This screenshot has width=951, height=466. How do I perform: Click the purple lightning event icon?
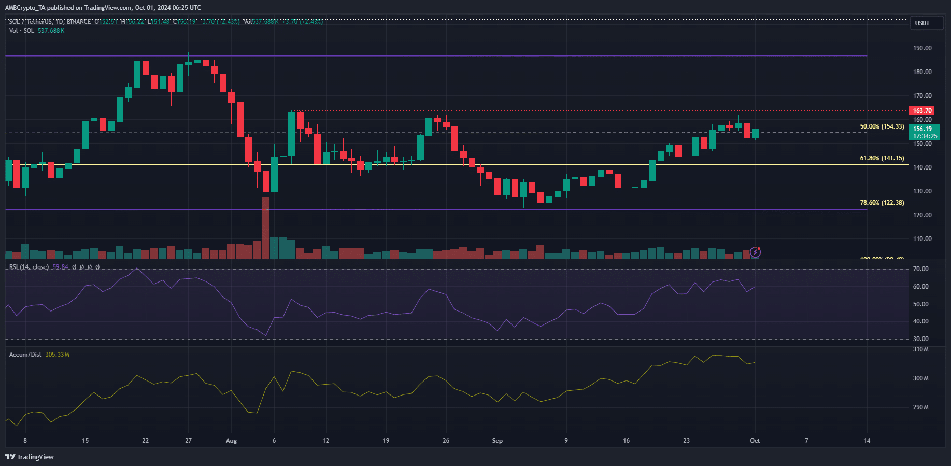click(755, 252)
